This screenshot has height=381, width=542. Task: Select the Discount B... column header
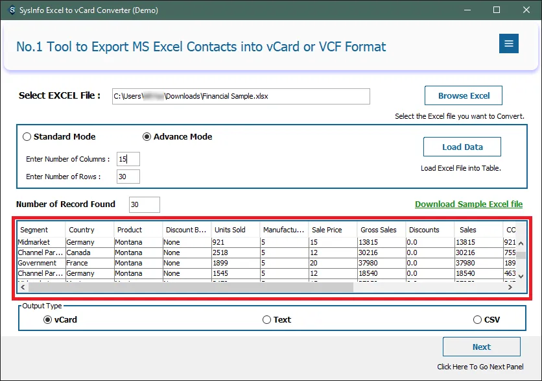pyautogui.click(x=187, y=230)
